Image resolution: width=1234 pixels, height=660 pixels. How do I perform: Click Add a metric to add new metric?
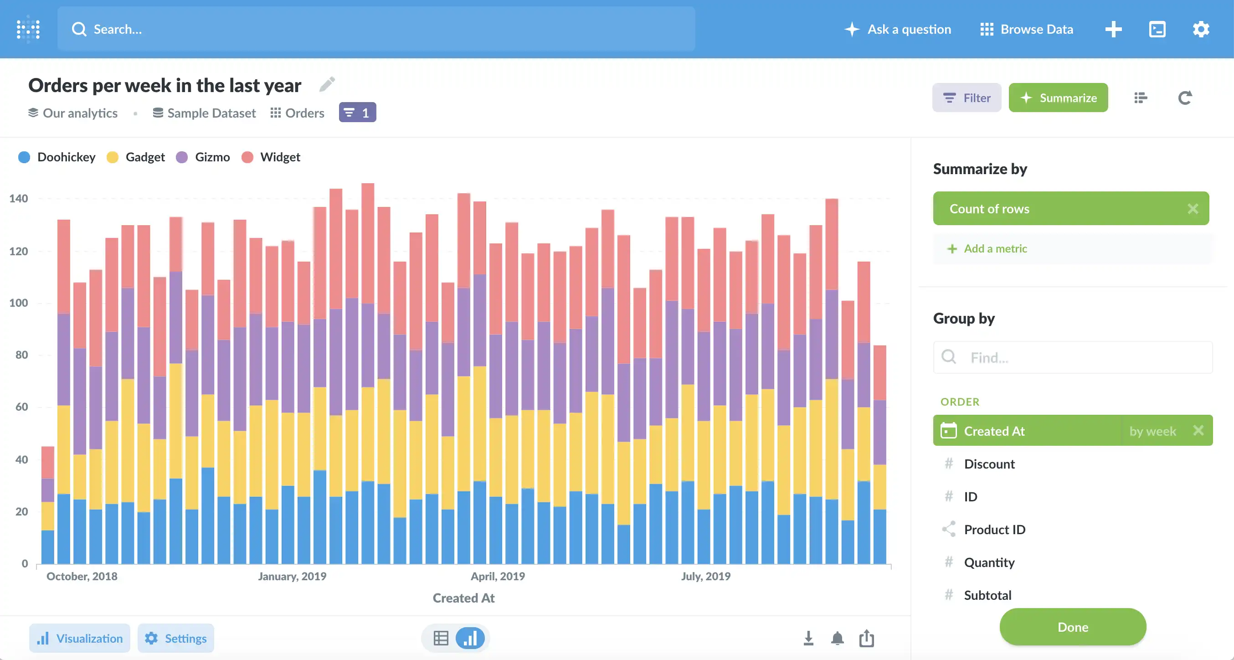(x=987, y=247)
